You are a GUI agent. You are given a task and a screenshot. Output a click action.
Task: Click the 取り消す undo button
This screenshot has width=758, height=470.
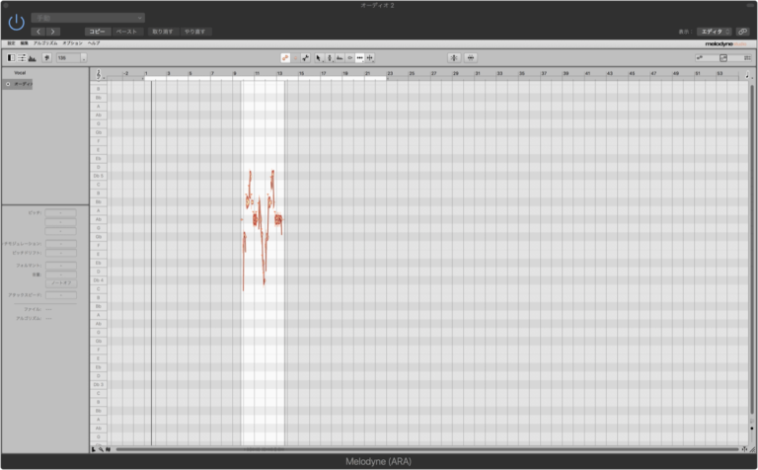(x=162, y=32)
